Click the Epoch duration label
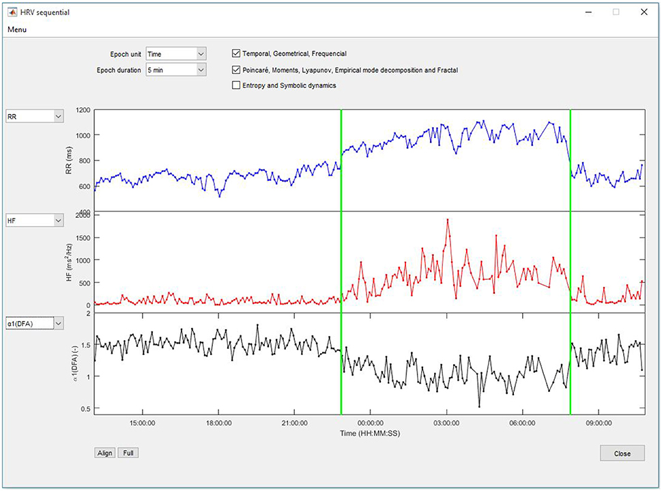Screen dimensions: 662x491 tap(119, 70)
